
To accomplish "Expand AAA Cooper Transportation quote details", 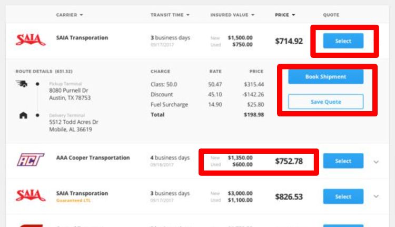I will pos(376,162).
